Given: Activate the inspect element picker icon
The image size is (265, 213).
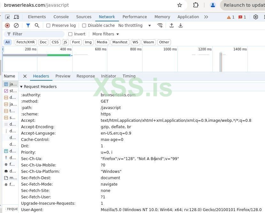Looking at the screenshot, I should tap(7, 17).
